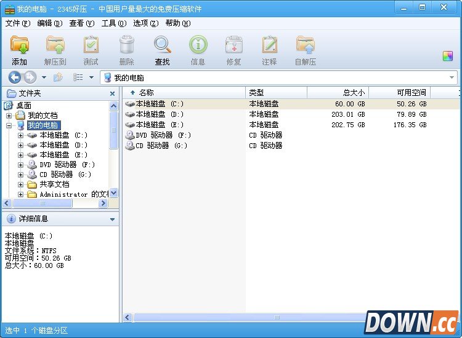
Task: Open the skin color palette icon
Action: [x=448, y=56]
